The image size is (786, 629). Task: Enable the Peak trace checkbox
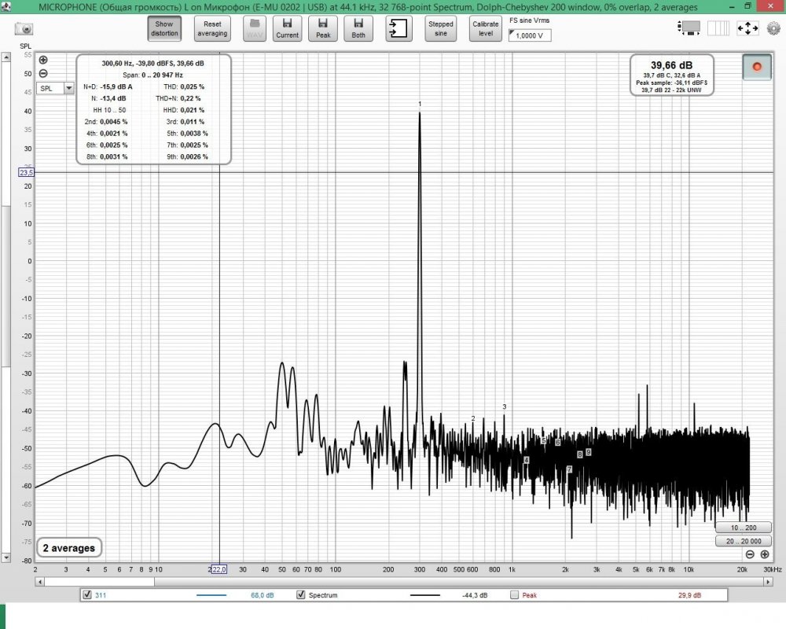point(514,595)
